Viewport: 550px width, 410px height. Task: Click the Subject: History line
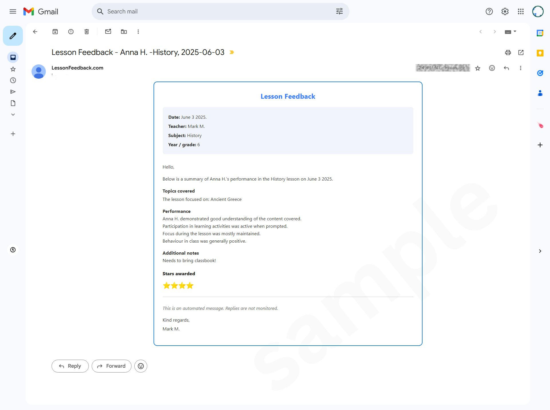click(x=185, y=135)
